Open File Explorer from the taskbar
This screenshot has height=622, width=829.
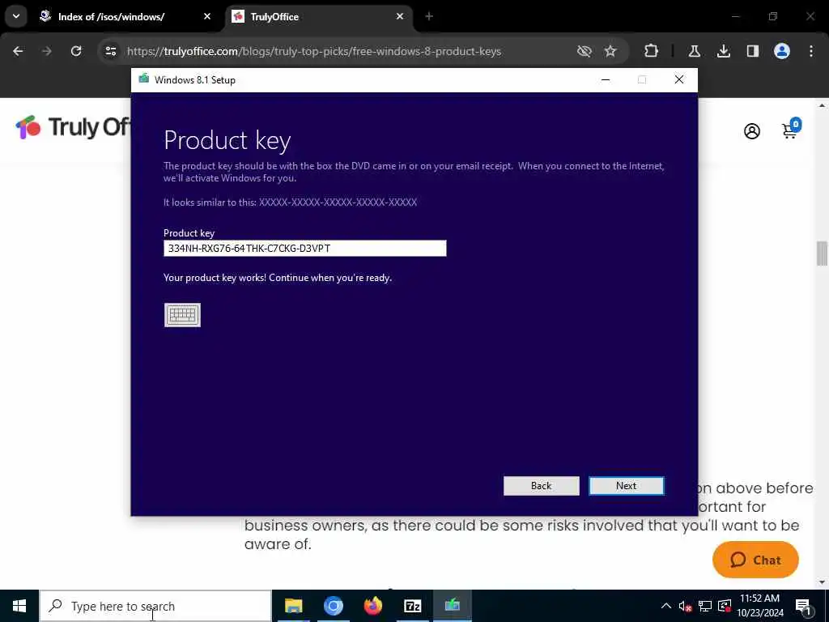293,606
